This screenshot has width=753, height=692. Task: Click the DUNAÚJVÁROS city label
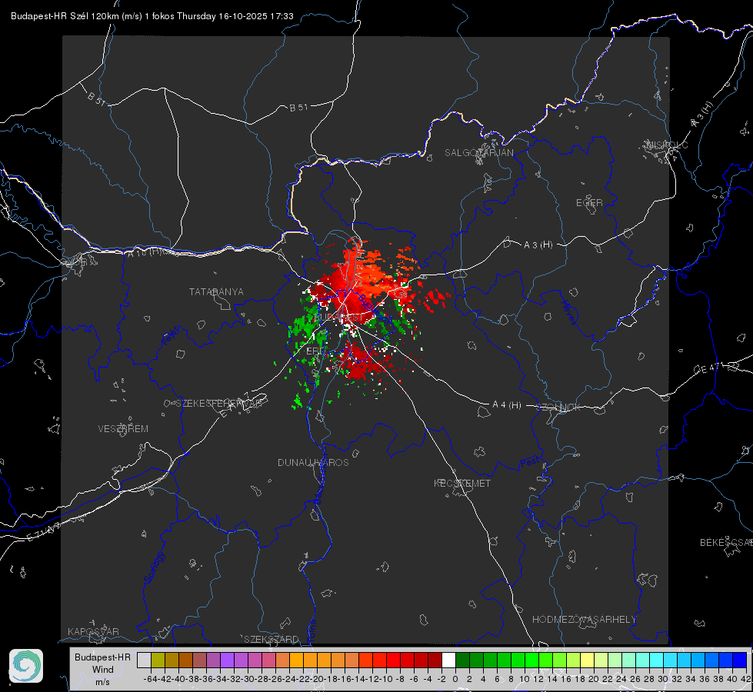pyautogui.click(x=313, y=462)
